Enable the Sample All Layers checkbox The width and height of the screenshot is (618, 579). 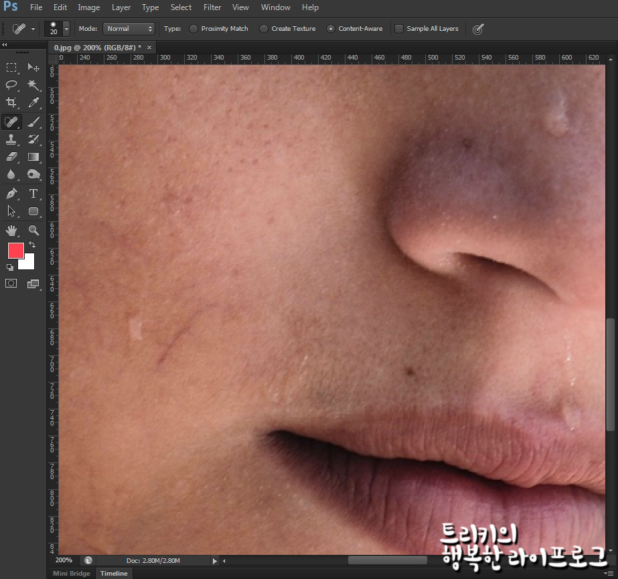click(399, 29)
